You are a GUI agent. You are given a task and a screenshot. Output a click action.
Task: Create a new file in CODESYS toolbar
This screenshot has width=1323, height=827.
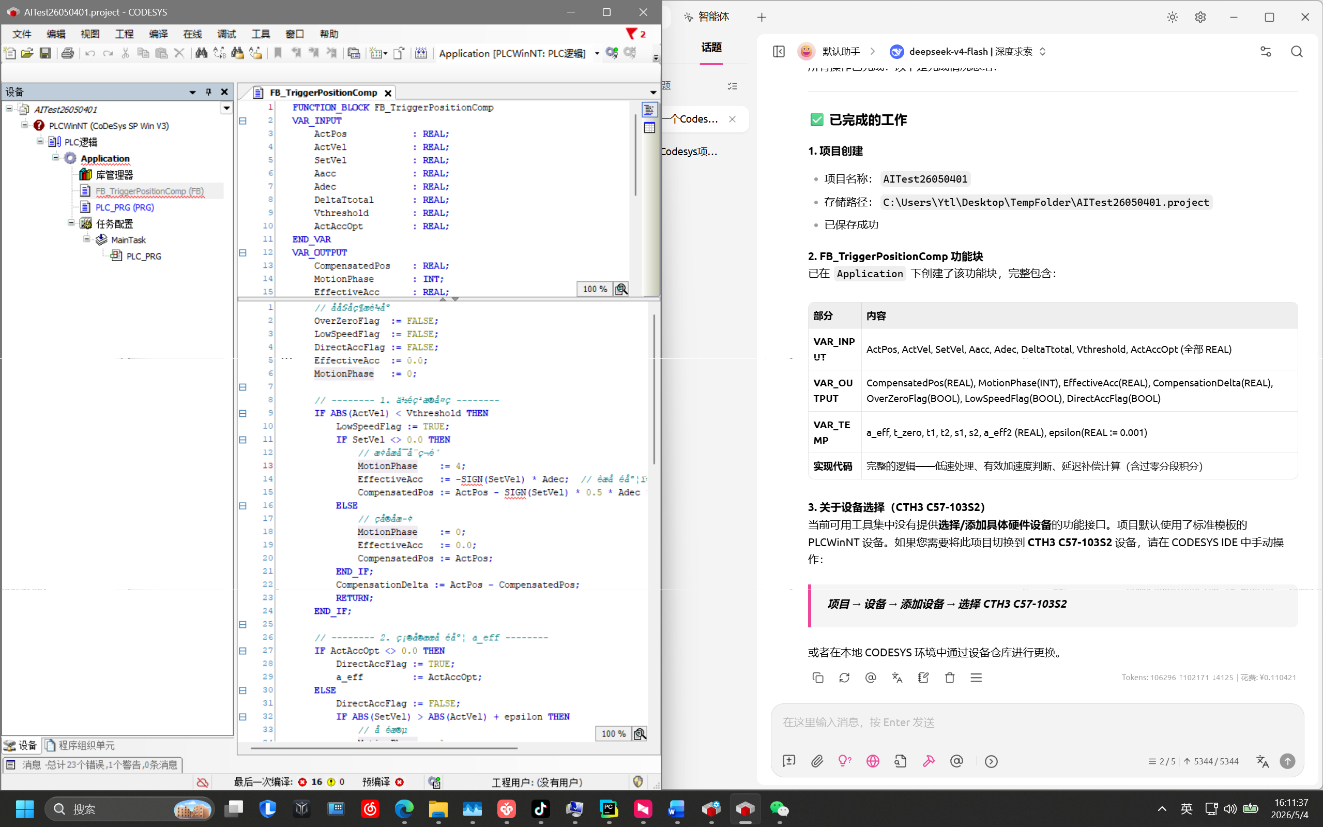(10, 53)
